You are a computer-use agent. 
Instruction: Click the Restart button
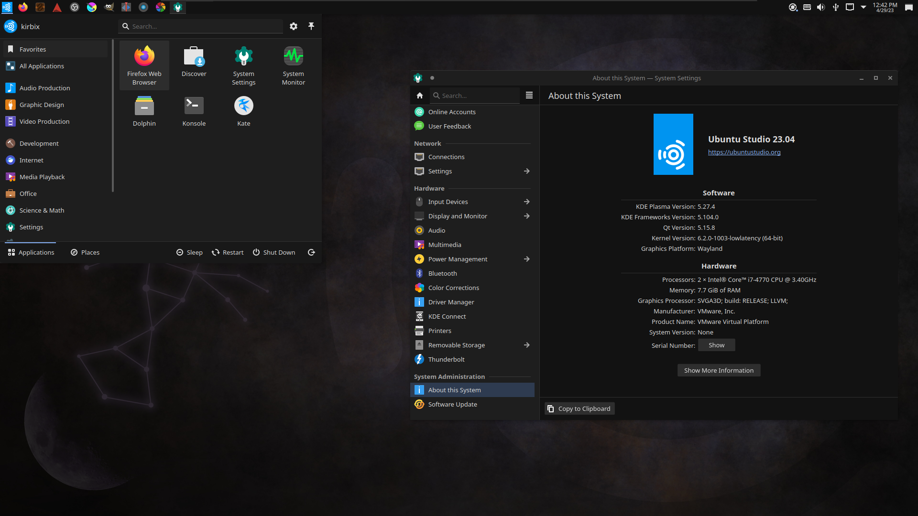pos(228,252)
